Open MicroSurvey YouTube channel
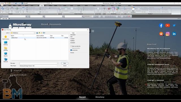 coord(168,25)
